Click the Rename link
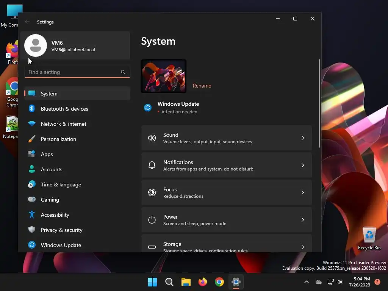The height and width of the screenshot is (291, 388). [202, 86]
